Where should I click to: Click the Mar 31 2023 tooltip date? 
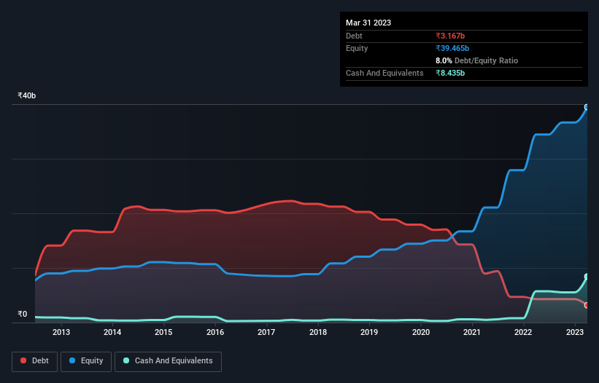[368, 23]
